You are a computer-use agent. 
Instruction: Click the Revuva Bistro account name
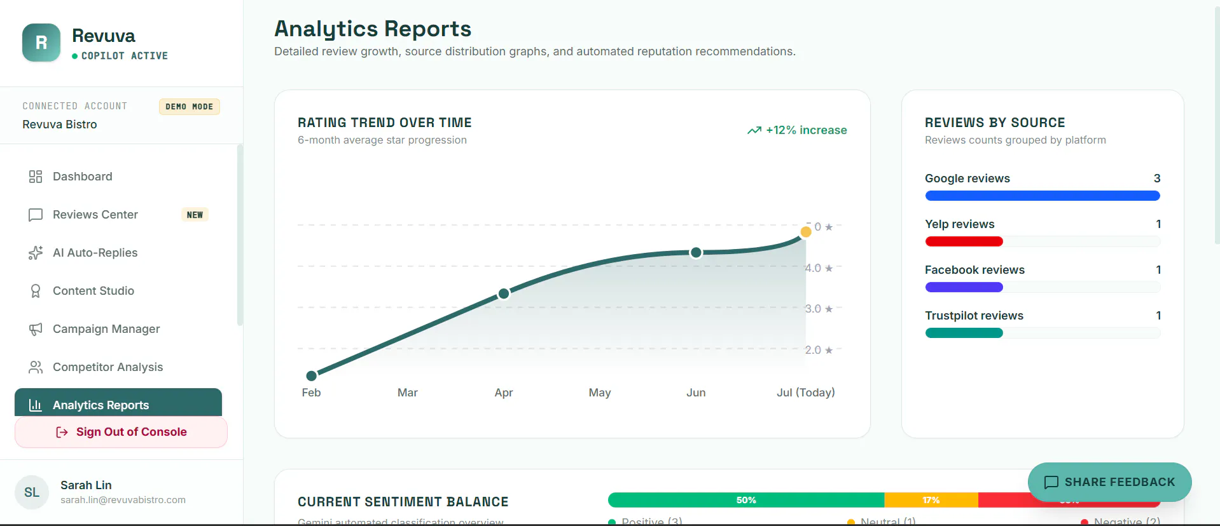[x=60, y=125]
